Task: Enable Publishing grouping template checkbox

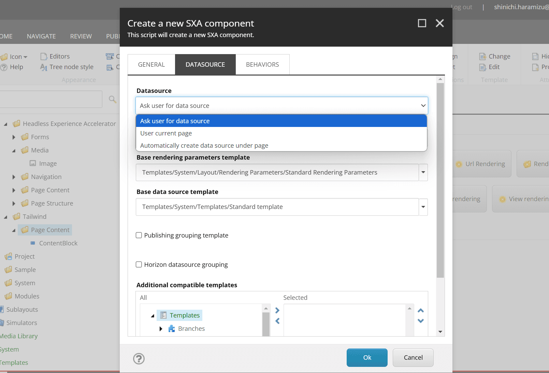Action: pos(139,236)
